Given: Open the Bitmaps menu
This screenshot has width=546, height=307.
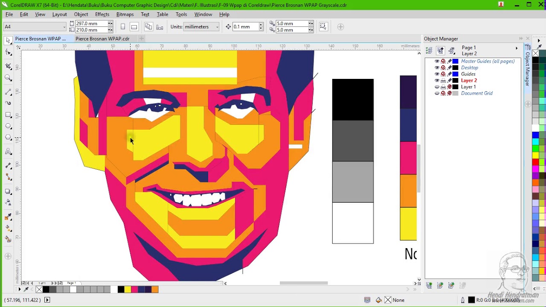Looking at the screenshot, I should (125, 14).
